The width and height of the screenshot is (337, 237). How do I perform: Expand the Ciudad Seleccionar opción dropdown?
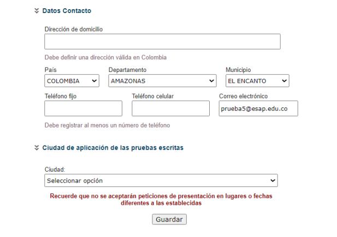coord(161,180)
